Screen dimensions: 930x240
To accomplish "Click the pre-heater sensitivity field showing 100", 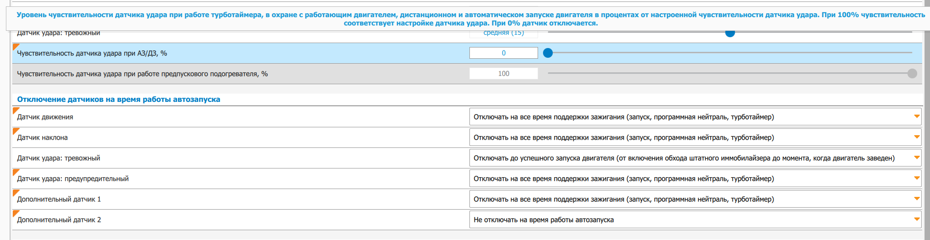I will [503, 73].
